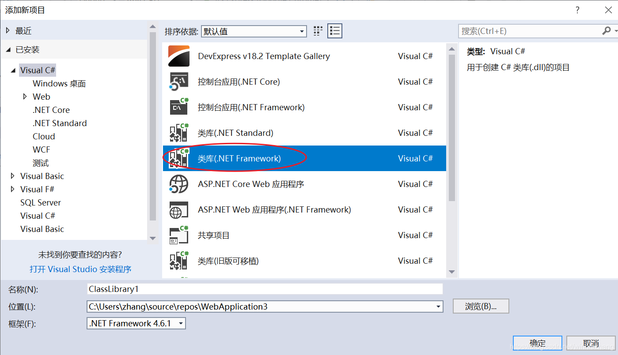Select Windows 桌面 in the tree
The width and height of the screenshot is (618, 355).
point(59,83)
